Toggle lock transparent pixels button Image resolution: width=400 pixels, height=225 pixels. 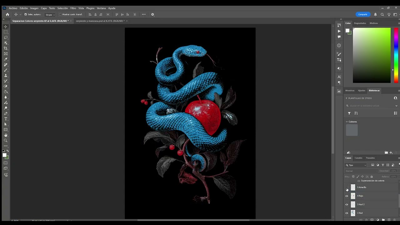click(x=353, y=177)
